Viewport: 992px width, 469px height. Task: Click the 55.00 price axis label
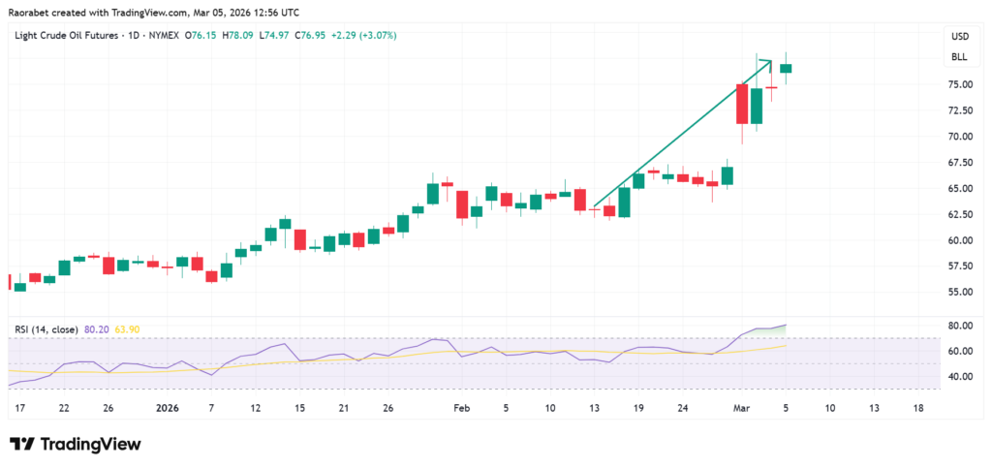coord(961,292)
